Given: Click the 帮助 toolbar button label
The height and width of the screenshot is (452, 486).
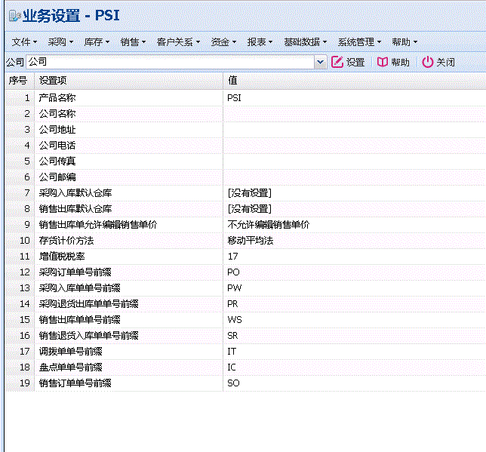Looking at the screenshot, I should pyautogui.click(x=400, y=63).
